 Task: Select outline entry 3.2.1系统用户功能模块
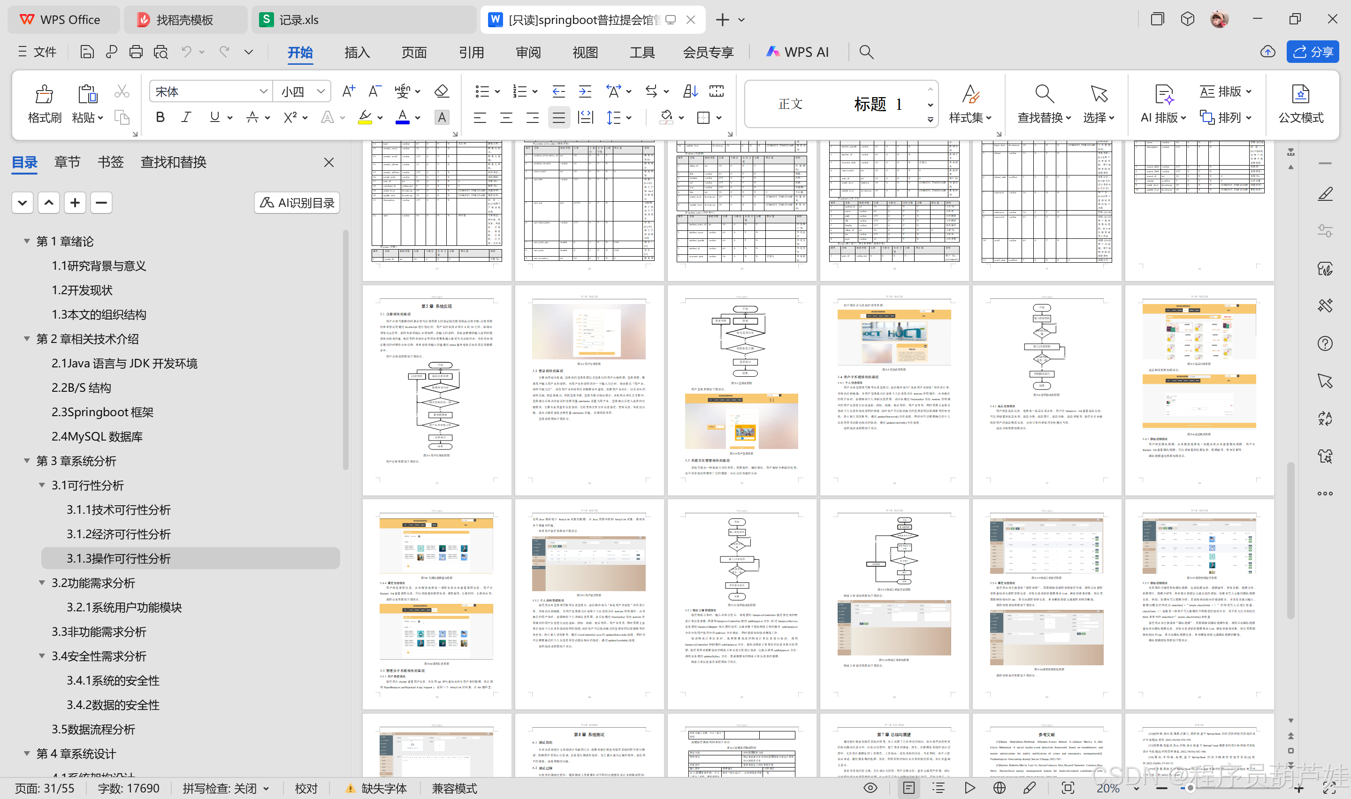pos(124,607)
